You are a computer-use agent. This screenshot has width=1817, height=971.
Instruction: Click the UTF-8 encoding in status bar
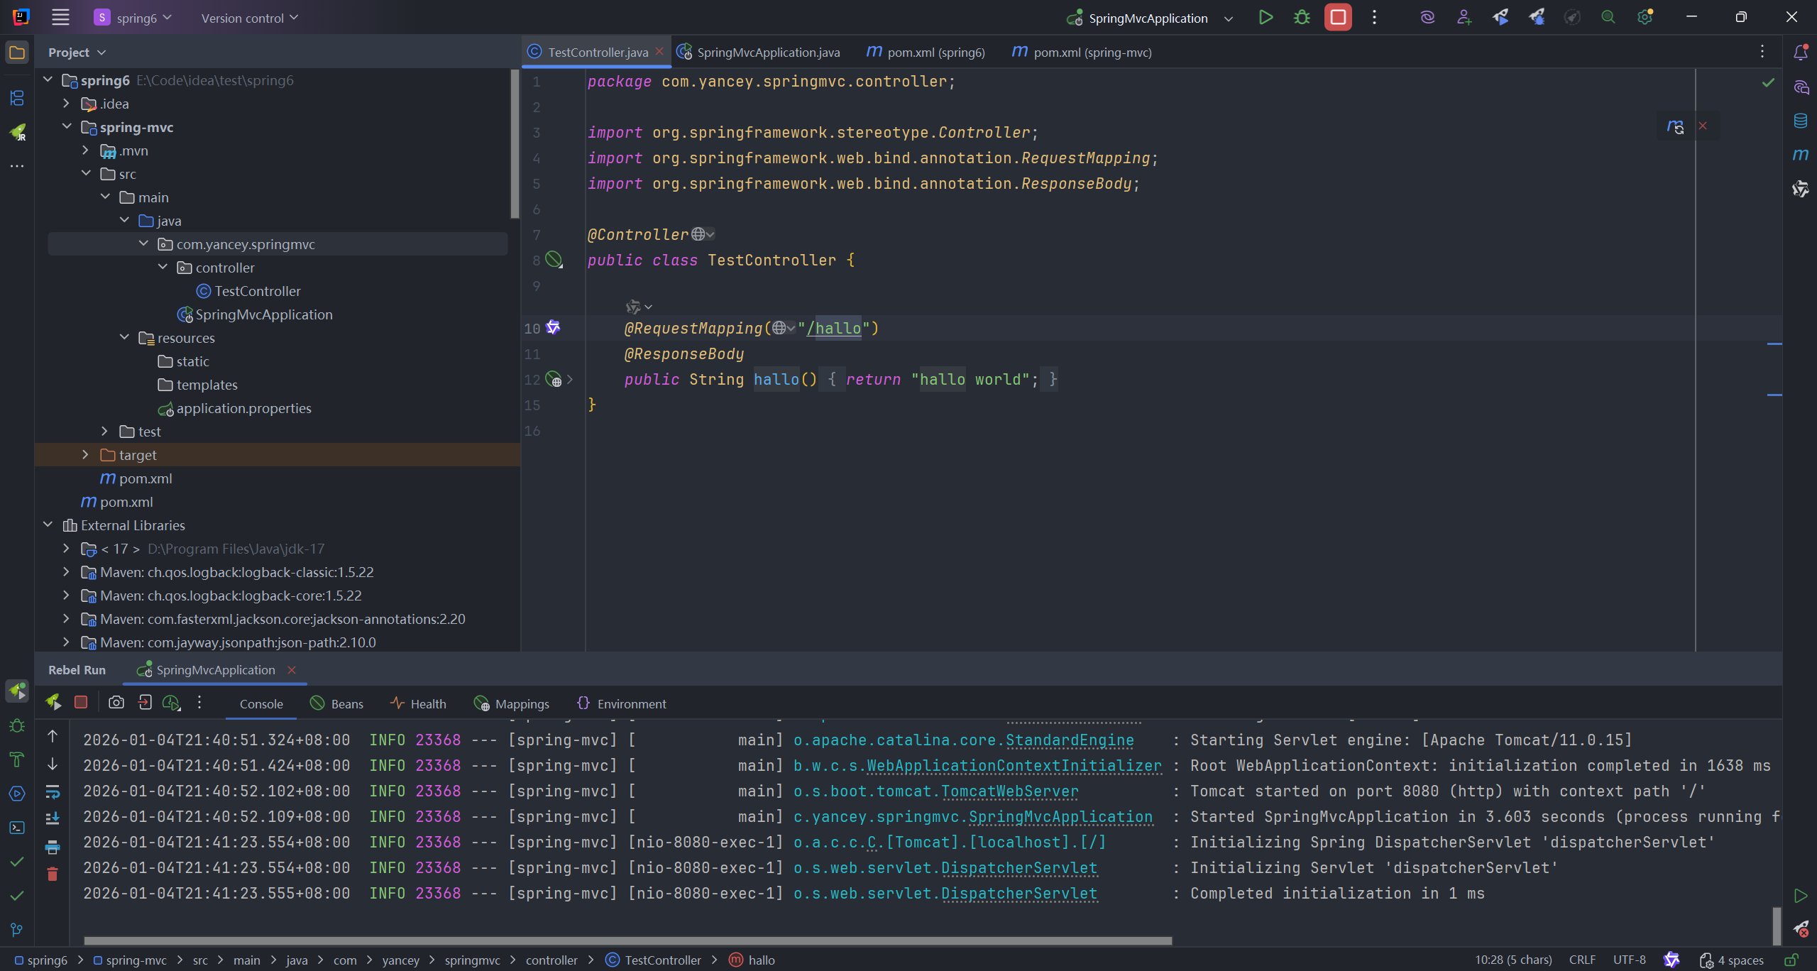(x=1629, y=960)
